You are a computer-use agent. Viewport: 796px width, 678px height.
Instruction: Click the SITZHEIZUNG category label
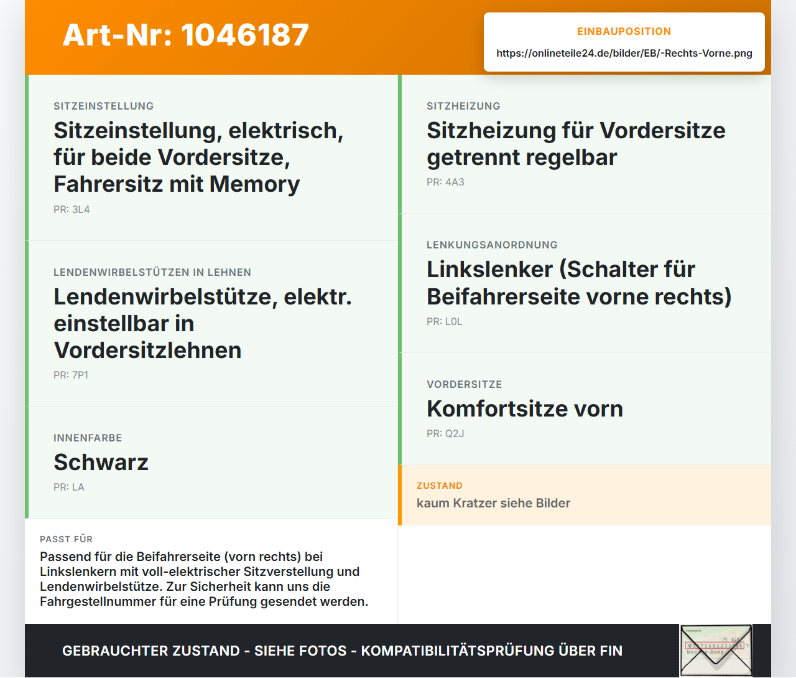(463, 106)
